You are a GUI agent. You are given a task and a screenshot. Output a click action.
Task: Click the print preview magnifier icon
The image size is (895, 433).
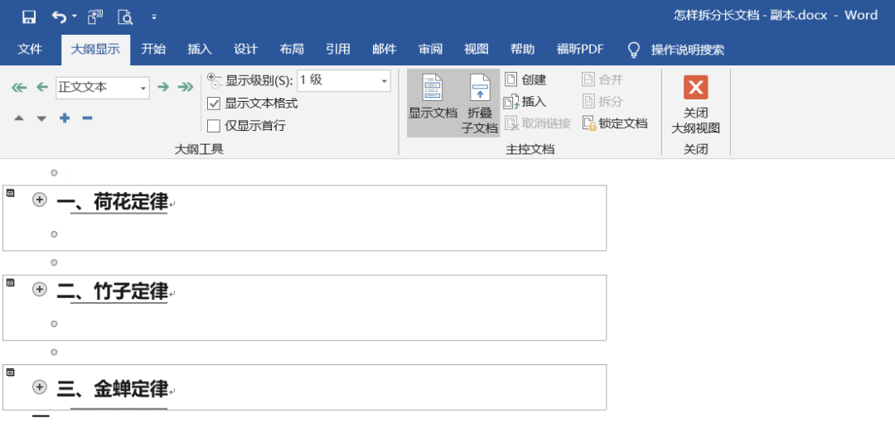[x=125, y=17]
